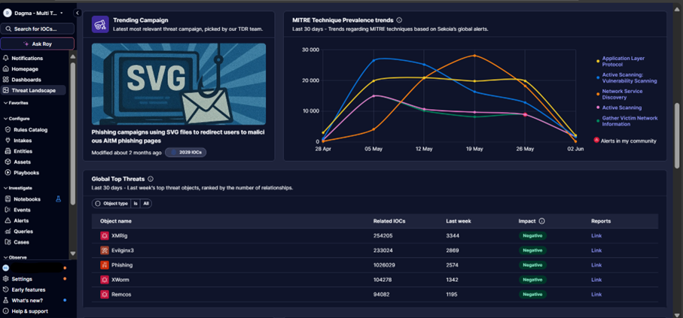Open the Link report for XWorm
Viewport: 683px width, 318px height.
click(596, 280)
